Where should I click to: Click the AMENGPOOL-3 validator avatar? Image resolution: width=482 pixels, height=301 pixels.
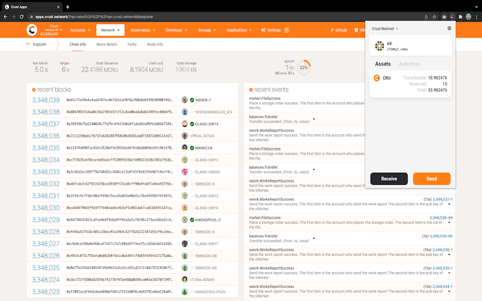(x=184, y=220)
